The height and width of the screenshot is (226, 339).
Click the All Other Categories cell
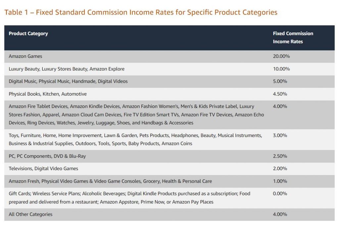[x=30, y=214]
